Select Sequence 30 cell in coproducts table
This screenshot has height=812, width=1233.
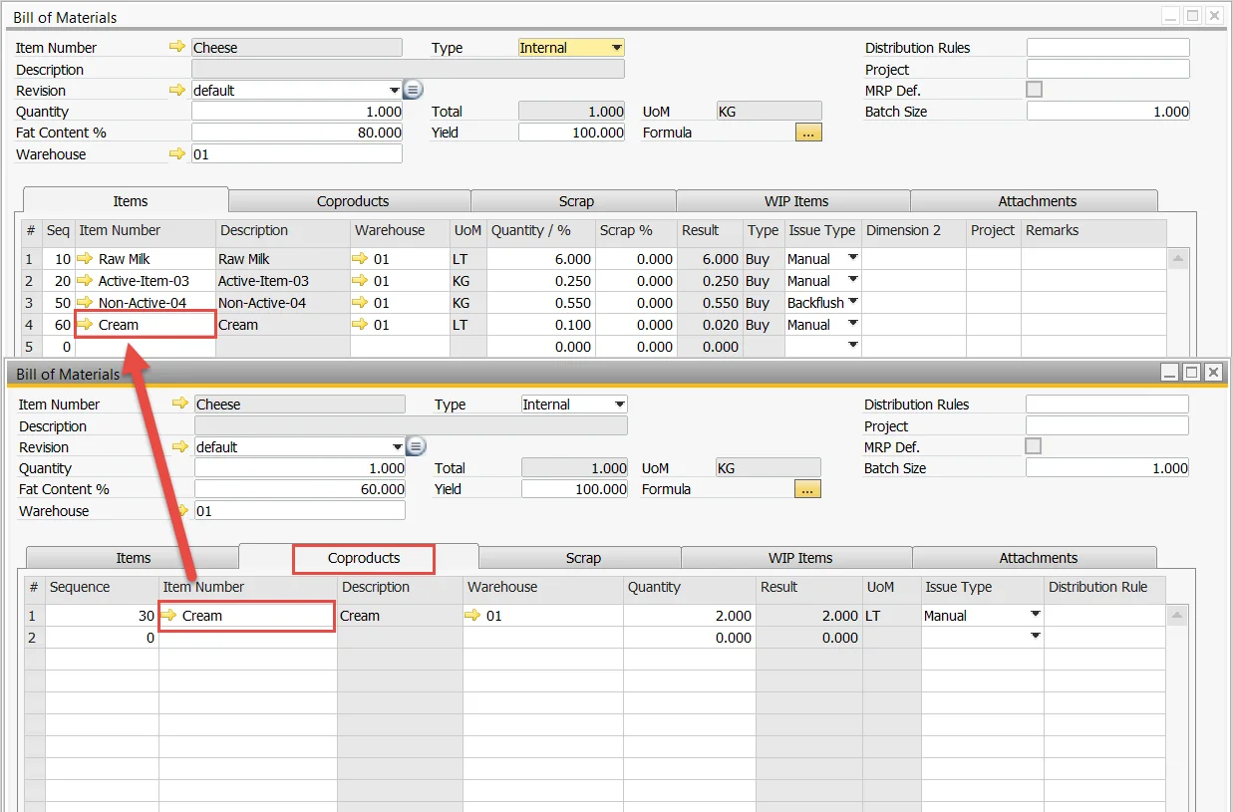pyautogui.click(x=102, y=616)
